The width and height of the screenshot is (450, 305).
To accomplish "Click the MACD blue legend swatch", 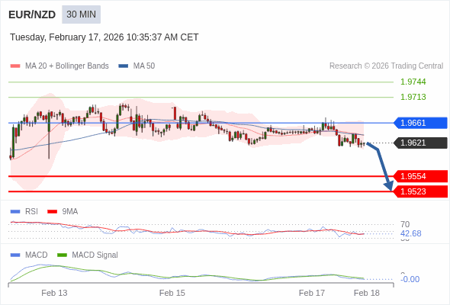I will pyautogui.click(x=15, y=255).
